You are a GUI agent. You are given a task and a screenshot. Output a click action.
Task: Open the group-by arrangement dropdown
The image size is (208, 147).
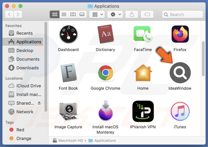click(97, 14)
